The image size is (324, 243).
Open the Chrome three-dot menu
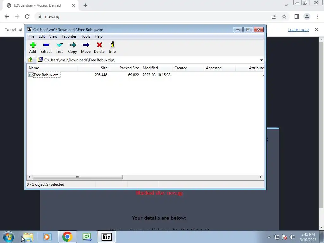click(x=317, y=16)
